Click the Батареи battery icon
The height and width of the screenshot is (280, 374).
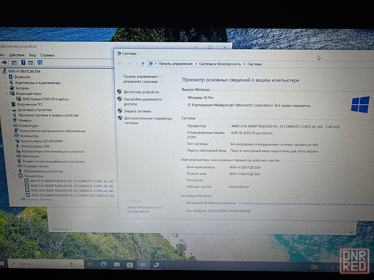point(12,88)
